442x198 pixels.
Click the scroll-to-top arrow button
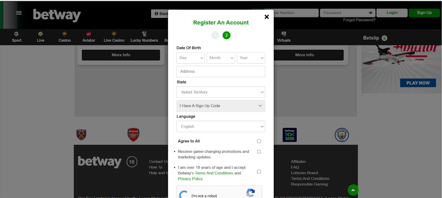(353, 190)
